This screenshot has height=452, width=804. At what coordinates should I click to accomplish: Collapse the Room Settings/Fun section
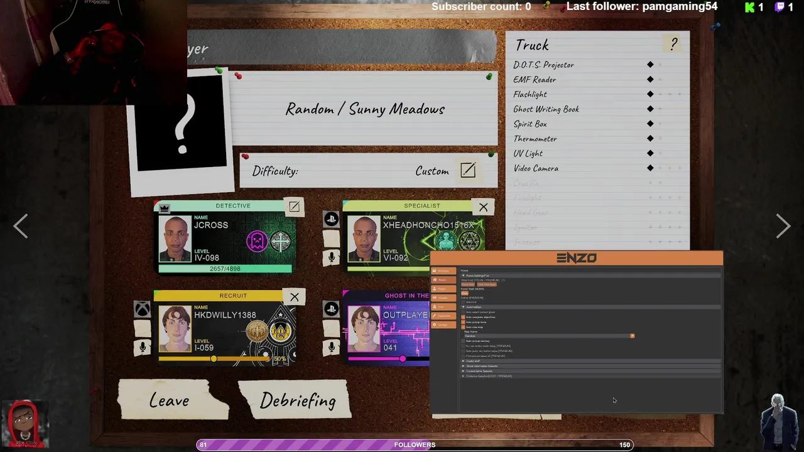(x=590, y=276)
